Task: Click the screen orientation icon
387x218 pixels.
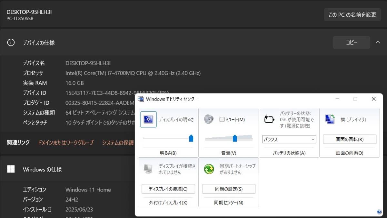Action: click(x=330, y=119)
